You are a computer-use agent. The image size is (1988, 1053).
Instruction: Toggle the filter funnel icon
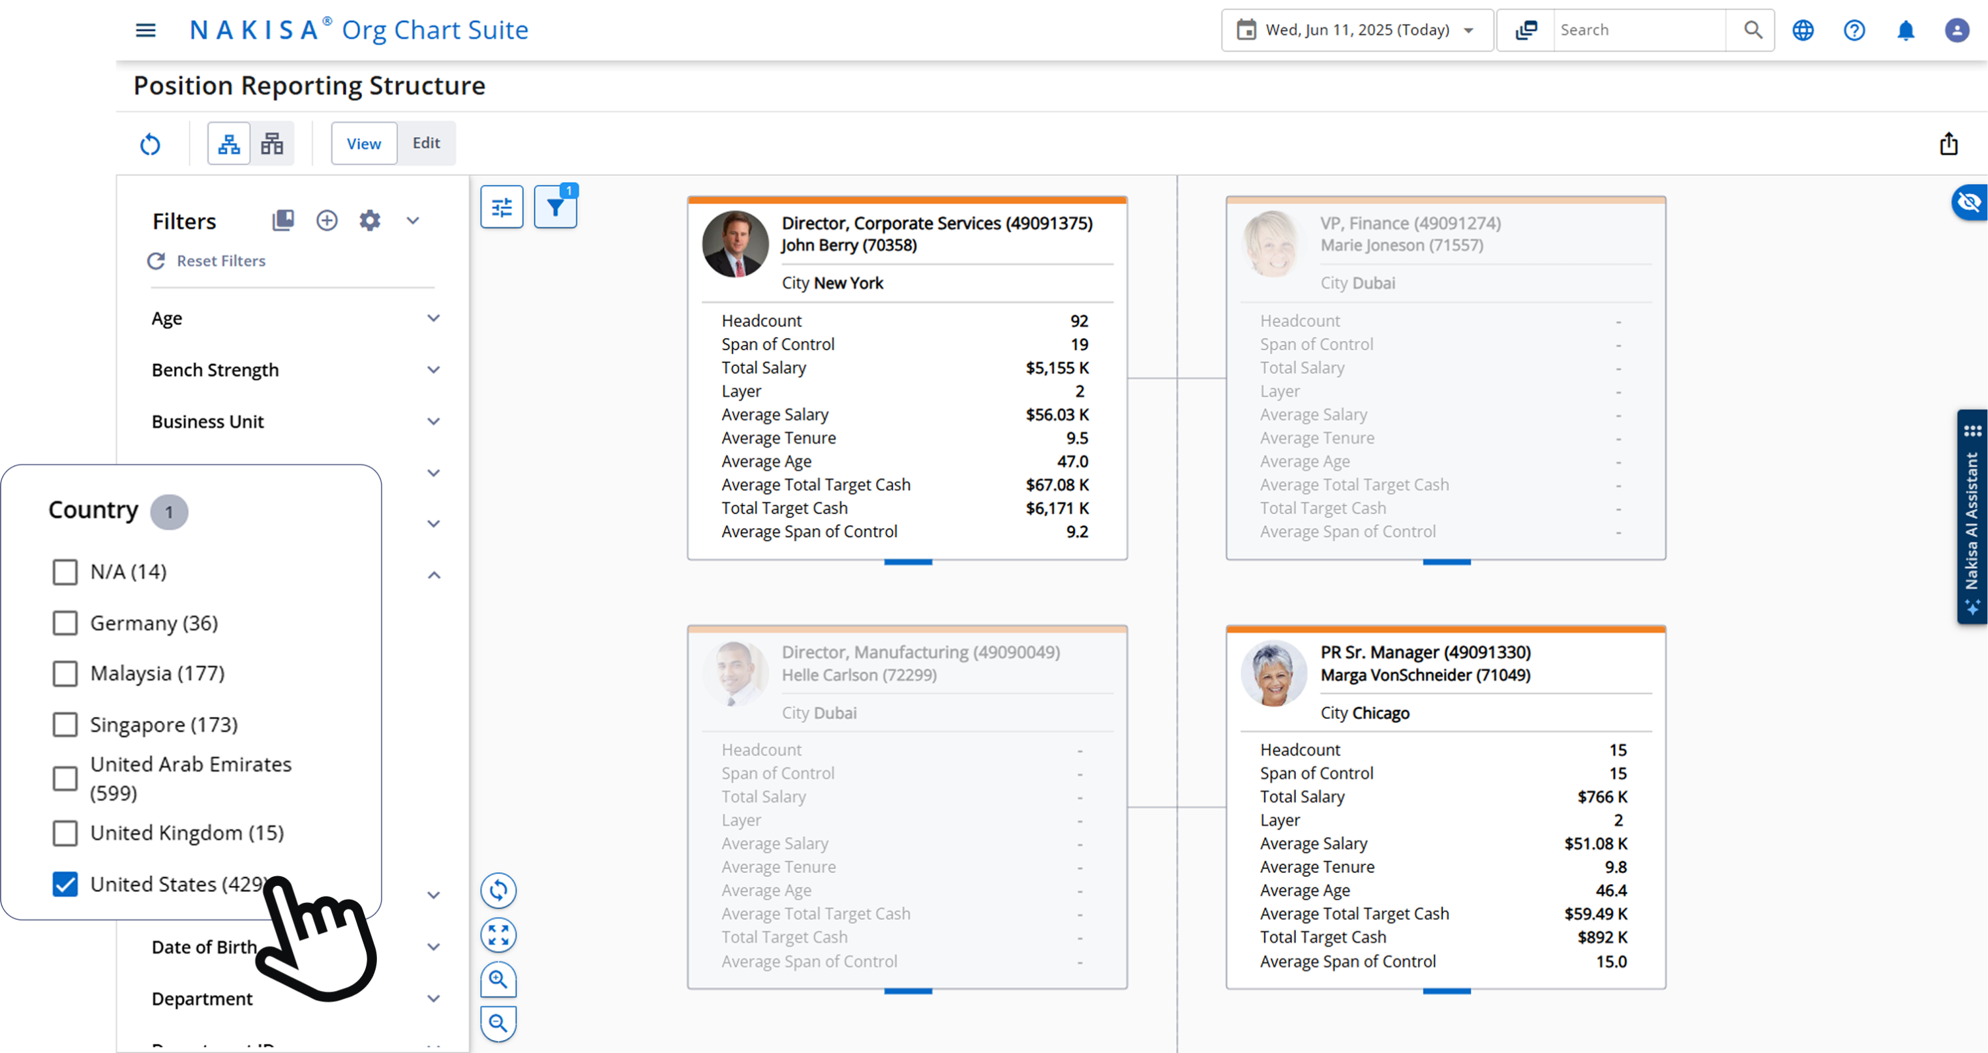555,207
